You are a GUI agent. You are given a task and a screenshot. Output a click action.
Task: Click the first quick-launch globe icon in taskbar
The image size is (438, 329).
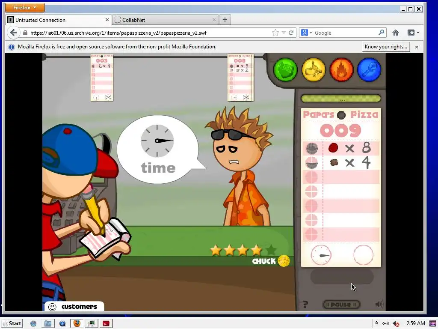click(33, 324)
